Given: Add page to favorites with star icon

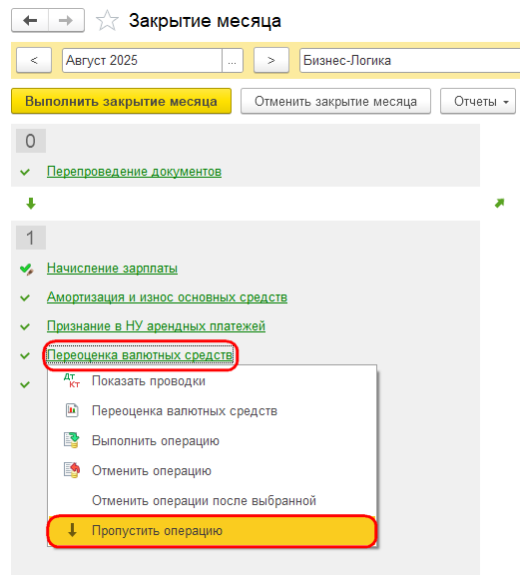Looking at the screenshot, I should [107, 21].
